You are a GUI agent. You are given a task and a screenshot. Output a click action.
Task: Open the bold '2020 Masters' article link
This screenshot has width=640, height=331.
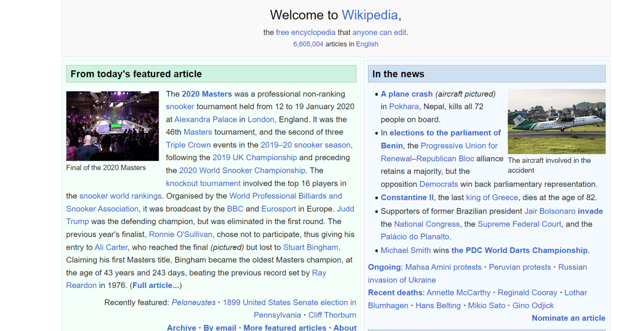click(206, 94)
